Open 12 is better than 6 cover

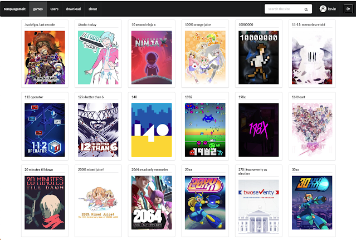click(x=98, y=130)
